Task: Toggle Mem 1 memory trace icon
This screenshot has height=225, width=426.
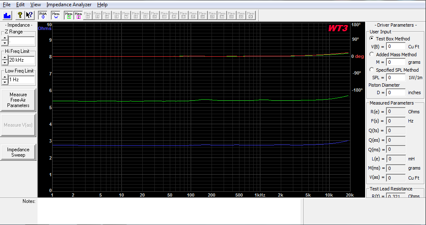Action: (69, 15)
